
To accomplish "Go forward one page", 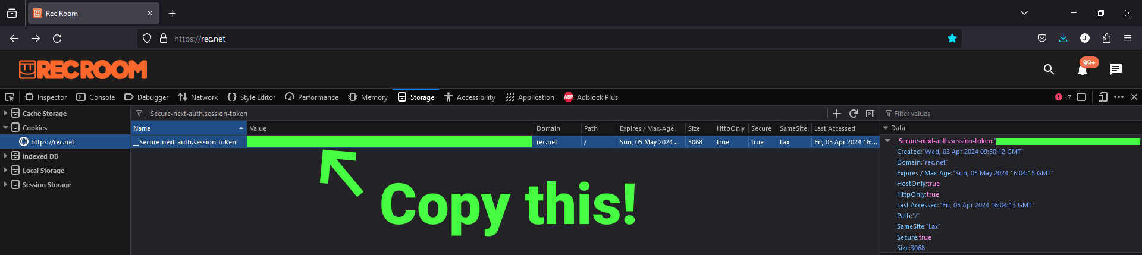I will pos(36,39).
